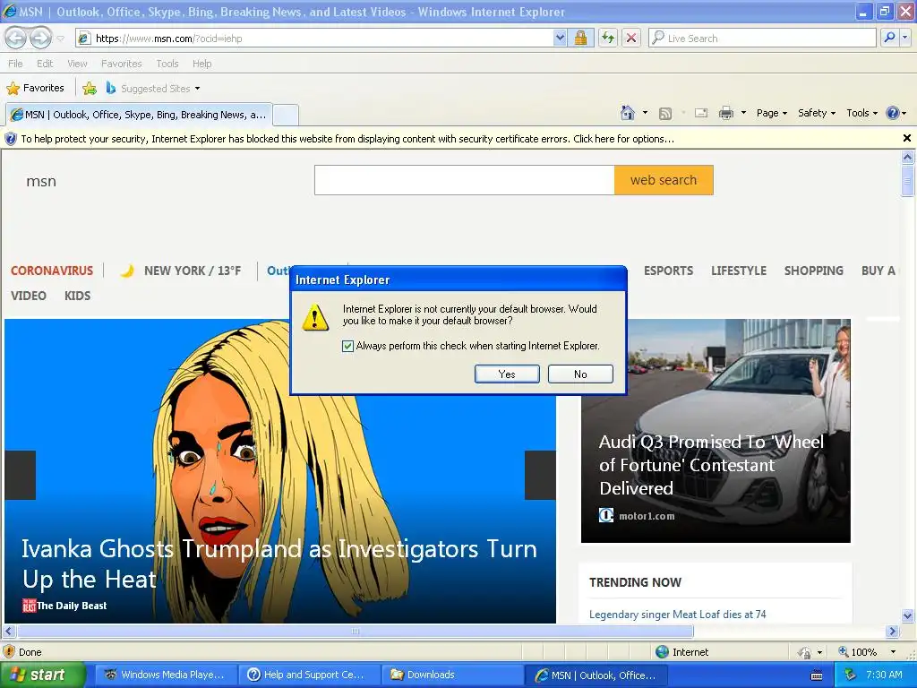Image resolution: width=917 pixels, height=688 pixels.
Task: Open the SHOPPING section link
Action: (813, 271)
